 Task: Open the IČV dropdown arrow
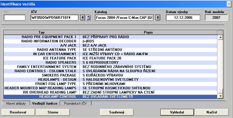(83, 18)
